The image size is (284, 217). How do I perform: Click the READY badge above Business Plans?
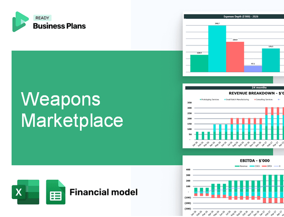coord(42,18)
